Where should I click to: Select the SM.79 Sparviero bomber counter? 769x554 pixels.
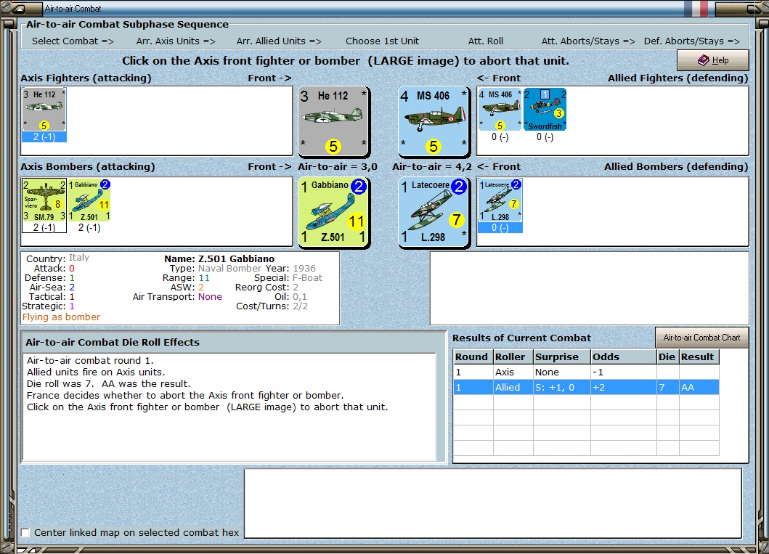click(x=44, y=200)
